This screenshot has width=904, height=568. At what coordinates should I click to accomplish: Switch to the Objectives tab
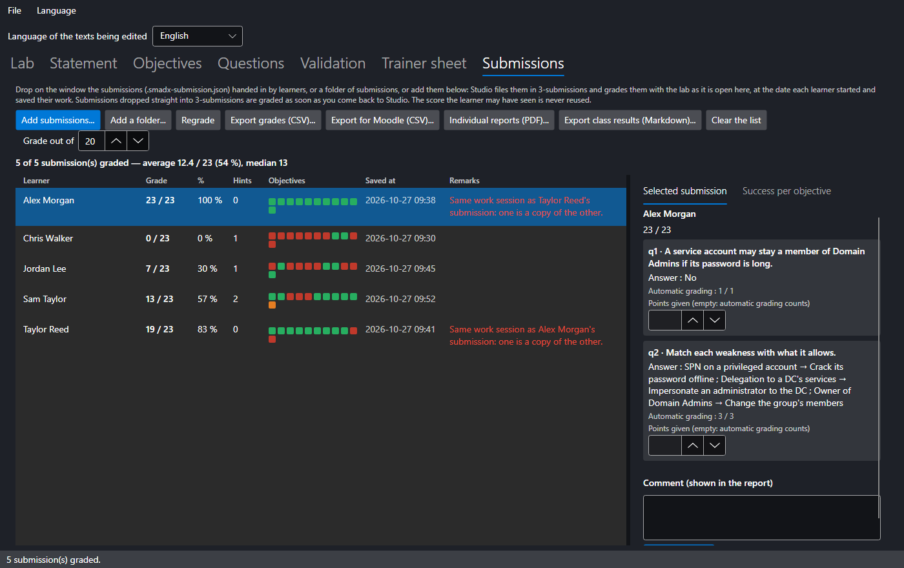click(167, 63)
